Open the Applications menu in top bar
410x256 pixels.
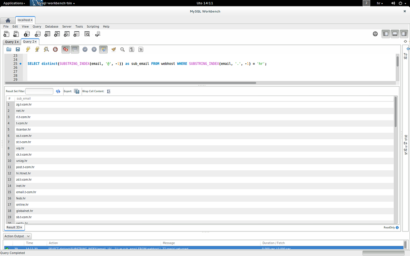(14, 3)
